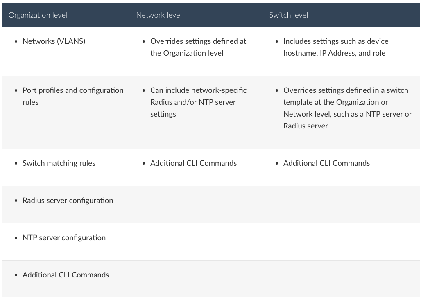Select the Switch matching rules entry

pyautogui.click(x=59, y=163)
